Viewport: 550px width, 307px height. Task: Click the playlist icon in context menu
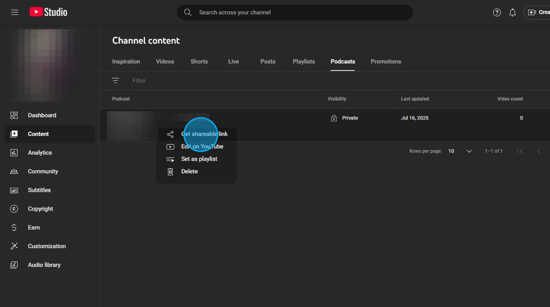(x=170, y=159)
